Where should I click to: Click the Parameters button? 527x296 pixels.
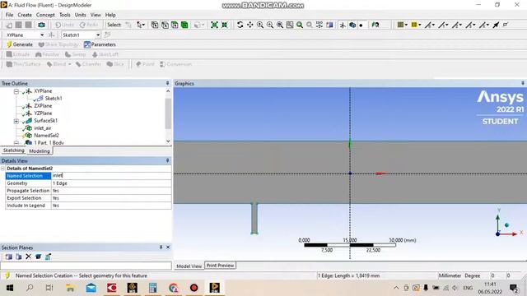pyautogui.click(x=100, y=44)
